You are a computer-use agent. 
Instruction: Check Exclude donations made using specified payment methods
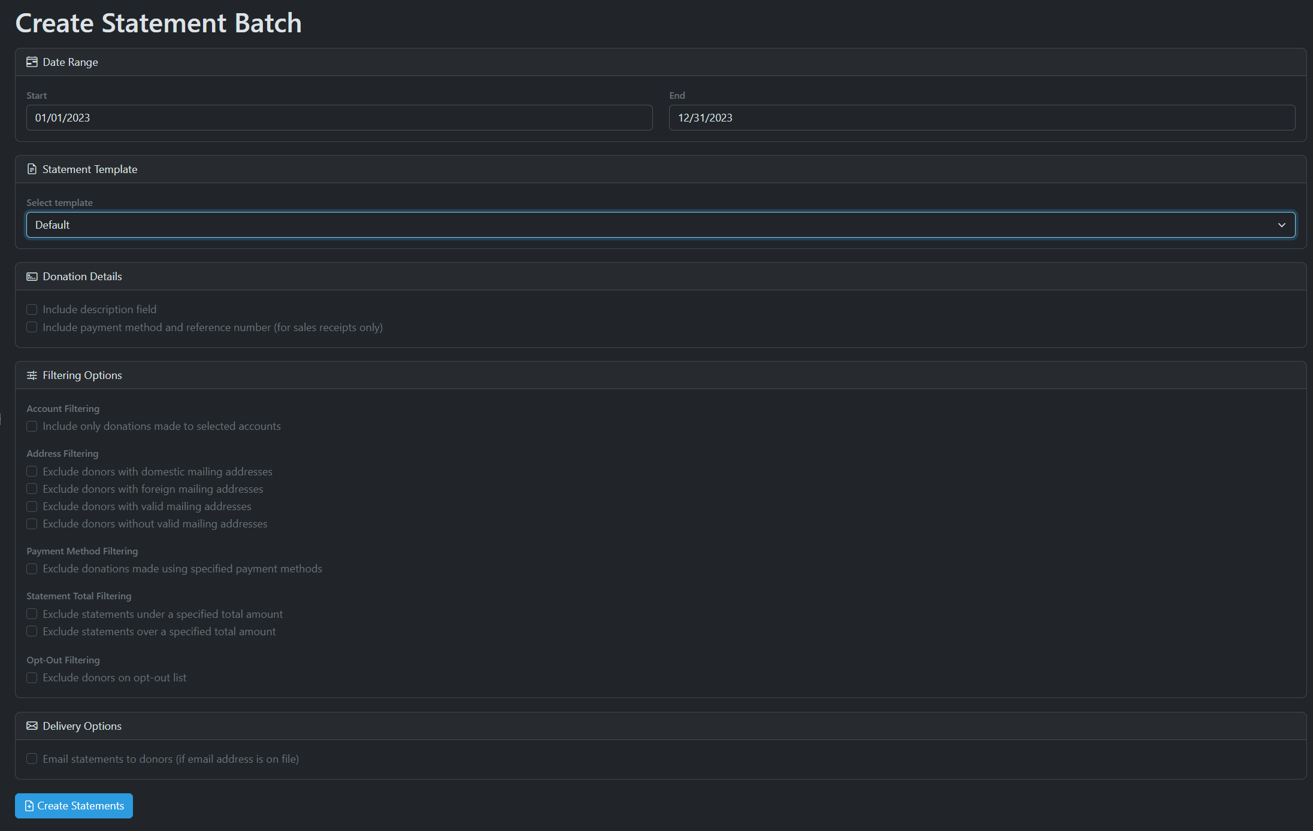coord(32,569)
